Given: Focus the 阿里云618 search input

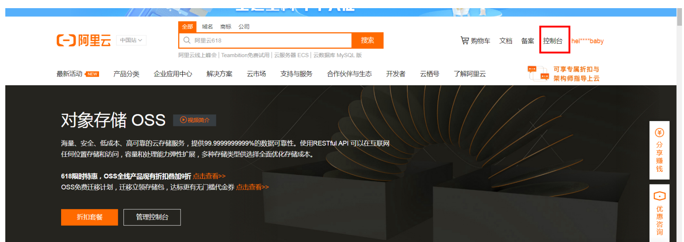Looking at the screenshot, I should coord(265,40).
